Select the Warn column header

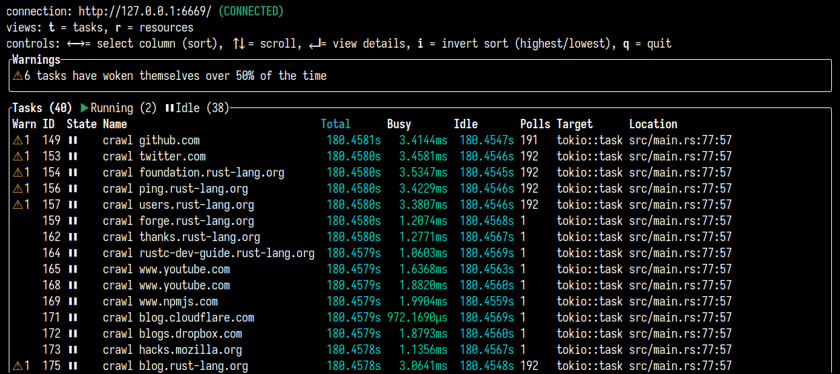tap(24, 124)
